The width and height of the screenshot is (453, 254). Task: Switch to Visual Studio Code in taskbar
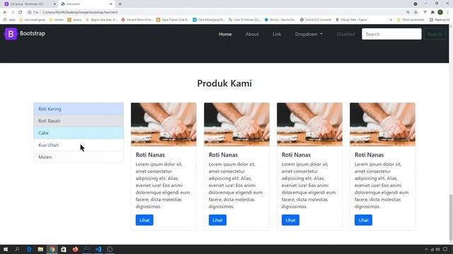(98, 249)
